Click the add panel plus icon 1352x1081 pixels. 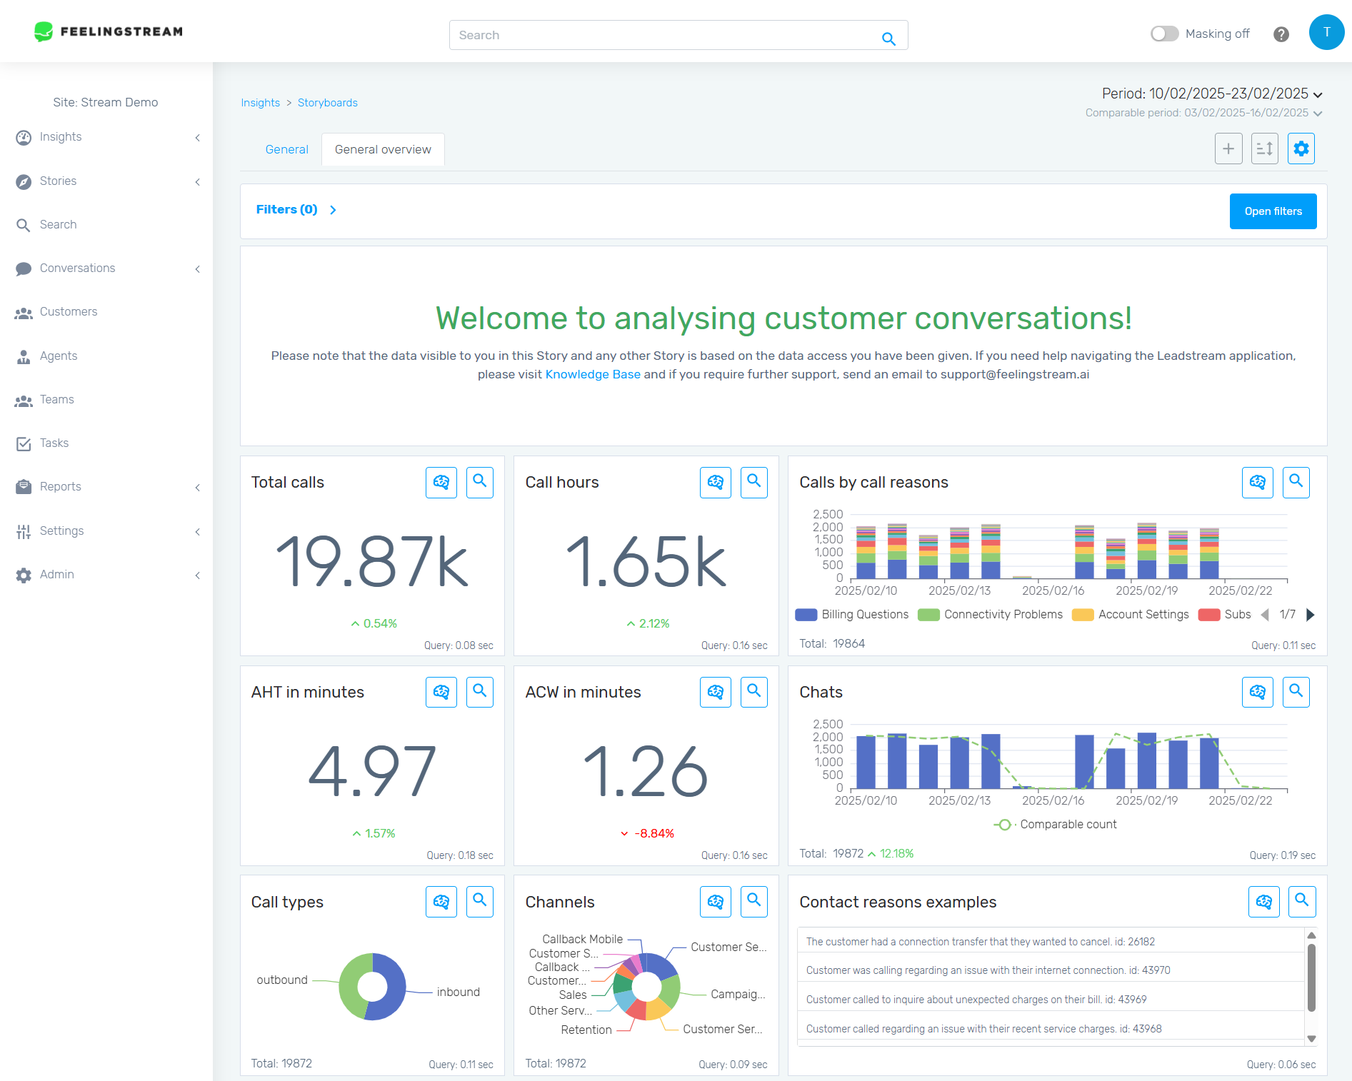point(1228,149)
